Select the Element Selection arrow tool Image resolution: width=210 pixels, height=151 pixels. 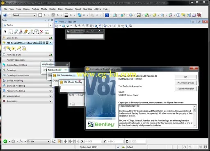coord(5,32)
